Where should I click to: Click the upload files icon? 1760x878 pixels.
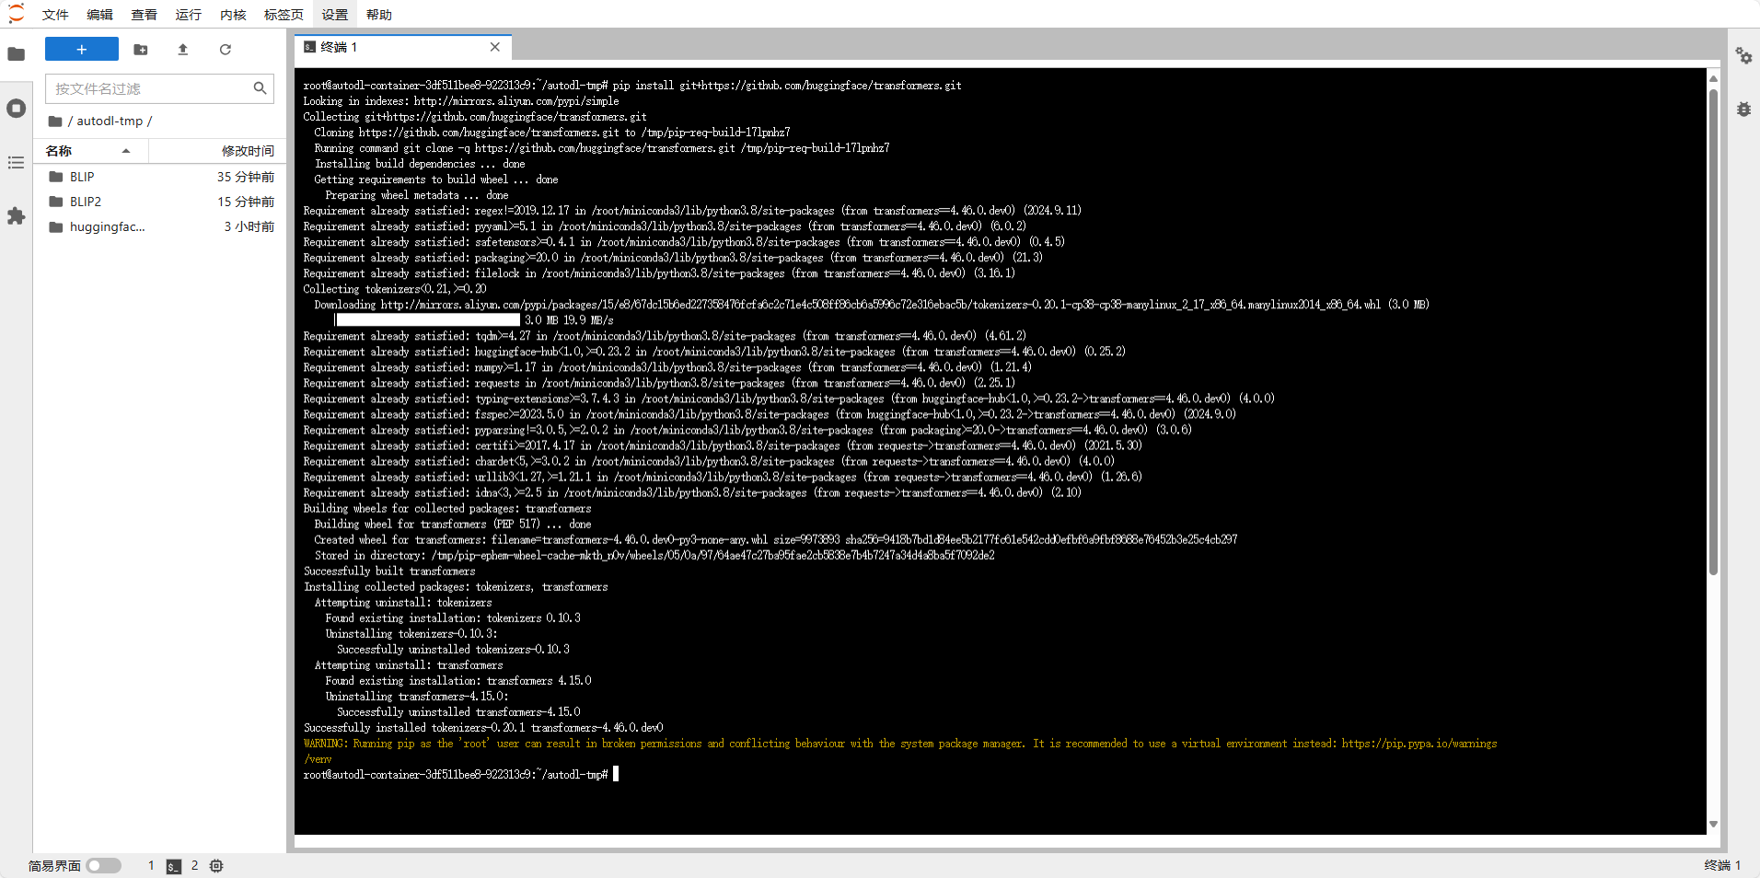(182, 50)
